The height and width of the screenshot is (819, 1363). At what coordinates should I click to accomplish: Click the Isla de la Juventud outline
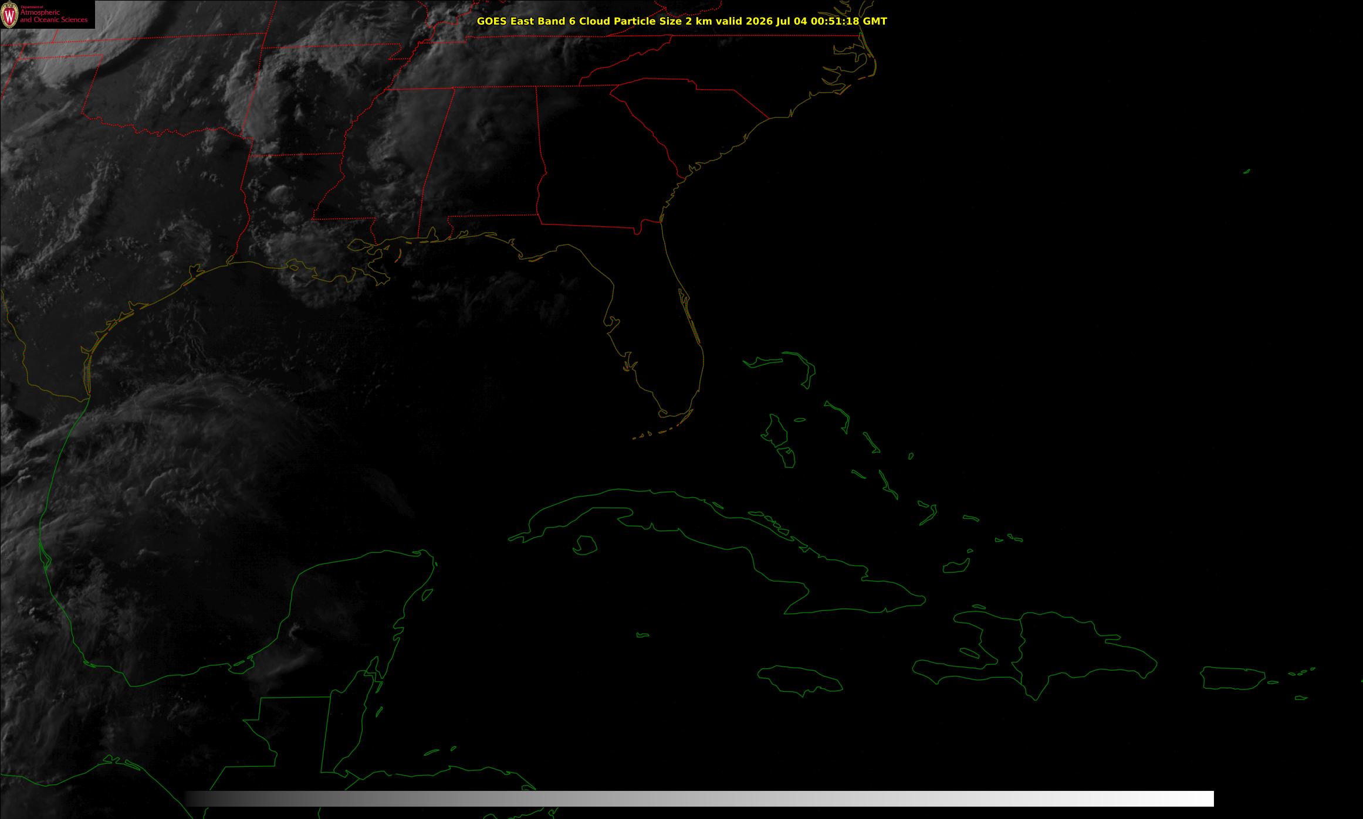(x=584, y=545)
